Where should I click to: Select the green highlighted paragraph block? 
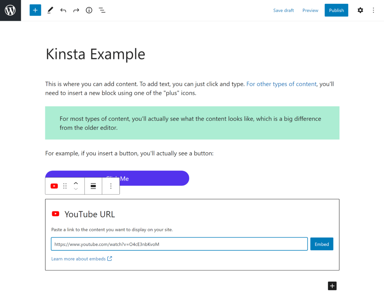pyautogui.click(x=192, y=123)
